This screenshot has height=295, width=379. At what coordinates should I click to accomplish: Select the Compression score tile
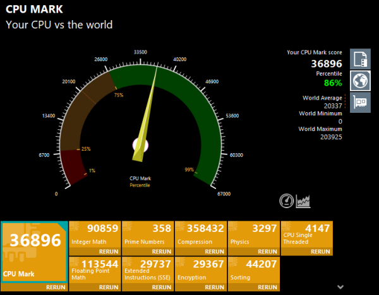pos(200,234)
